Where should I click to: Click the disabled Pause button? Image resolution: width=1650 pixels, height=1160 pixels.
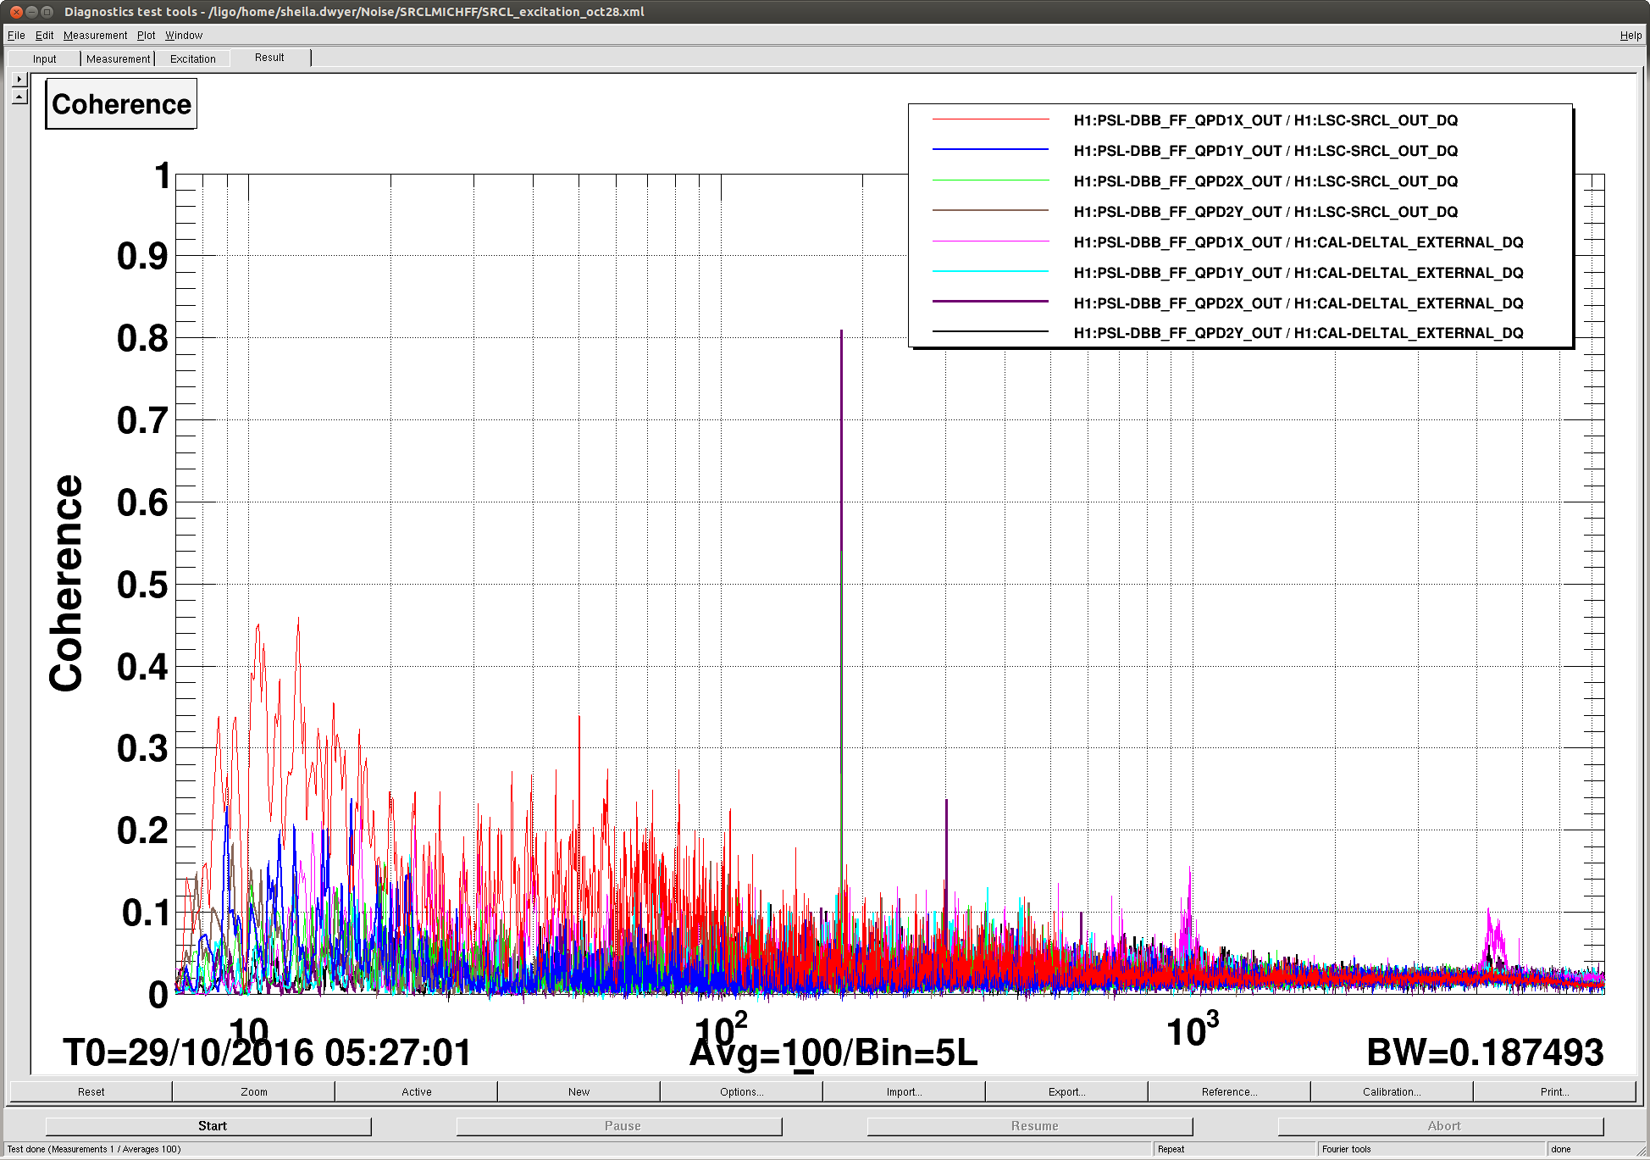tap(619, 1125)
